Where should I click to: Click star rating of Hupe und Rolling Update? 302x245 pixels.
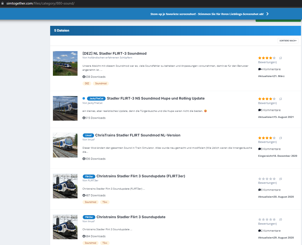pos(267,99)
